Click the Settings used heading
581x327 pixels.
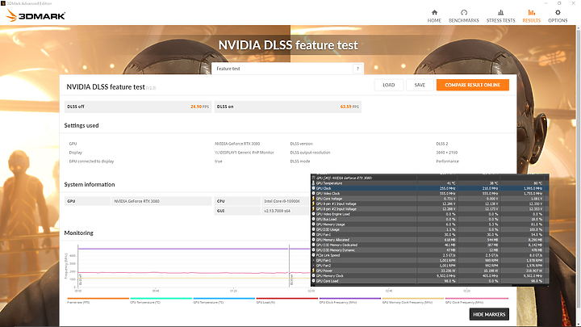(82, 125)
